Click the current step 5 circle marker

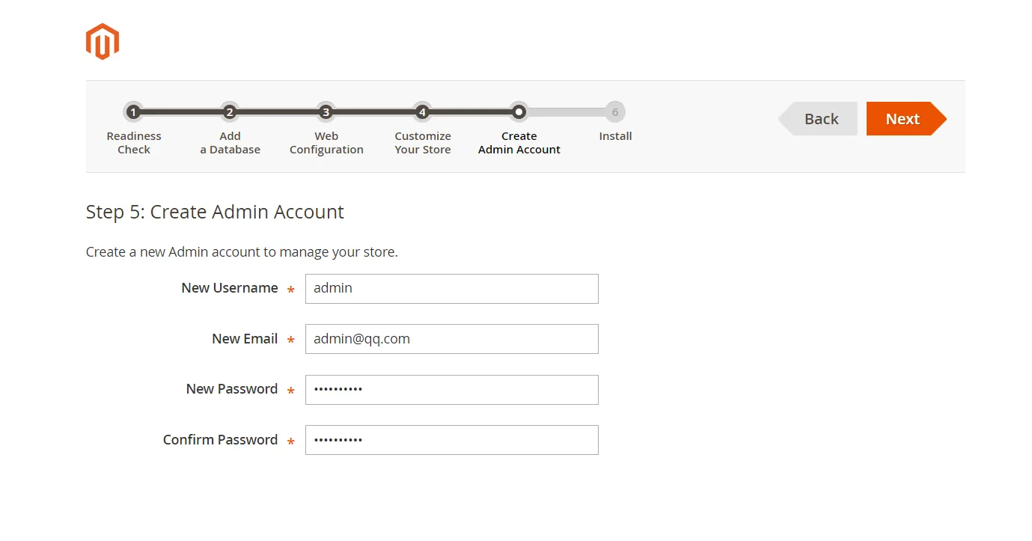(519, 112)
